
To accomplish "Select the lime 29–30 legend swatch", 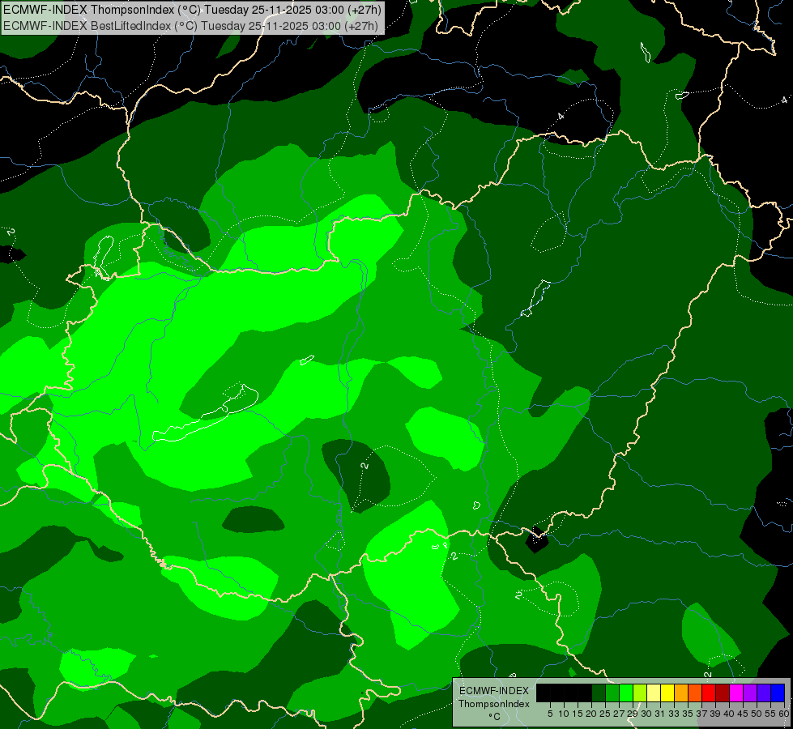I will (x=640, y=693).
